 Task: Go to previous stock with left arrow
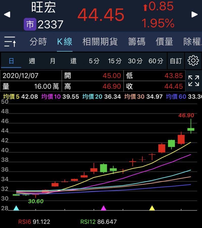point(7,14)
